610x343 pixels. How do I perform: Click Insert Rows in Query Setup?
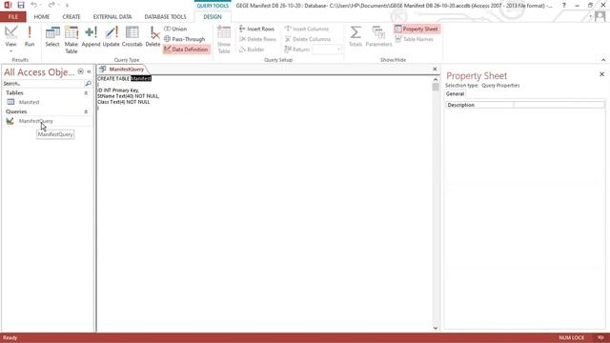pos(256,29)
